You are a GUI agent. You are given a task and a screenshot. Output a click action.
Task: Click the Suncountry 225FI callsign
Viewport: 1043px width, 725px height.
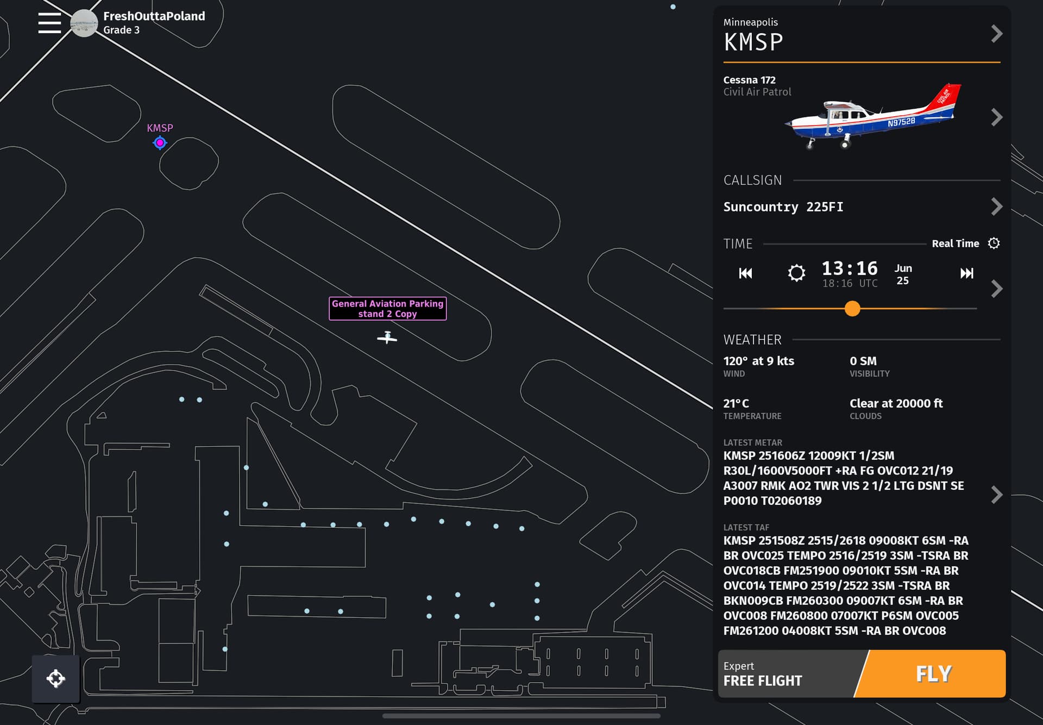783,207
